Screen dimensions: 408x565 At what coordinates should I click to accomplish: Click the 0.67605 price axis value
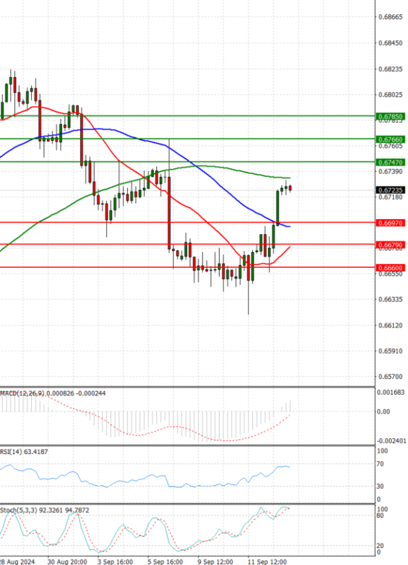390,146
